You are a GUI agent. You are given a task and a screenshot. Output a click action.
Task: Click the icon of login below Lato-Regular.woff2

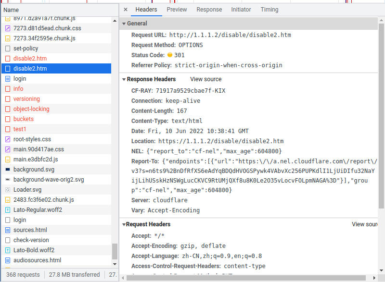tap(8, 220)
